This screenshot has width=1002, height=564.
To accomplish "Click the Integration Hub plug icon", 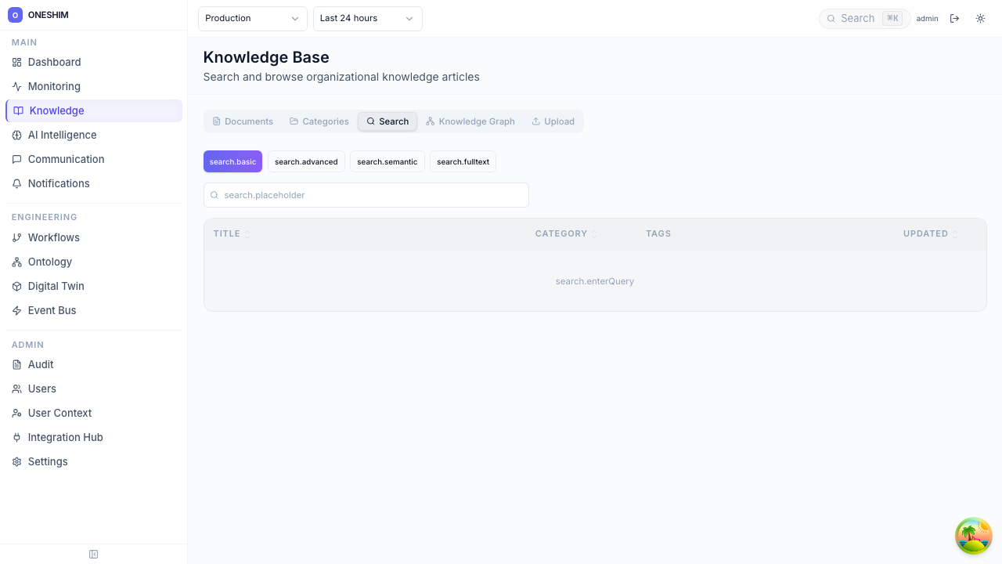I will tap(16, 437).
